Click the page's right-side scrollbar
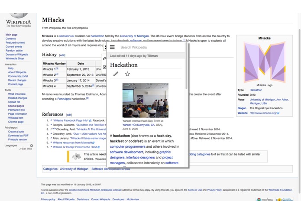This screenshot has height=214, width=301. coord(299,111)
